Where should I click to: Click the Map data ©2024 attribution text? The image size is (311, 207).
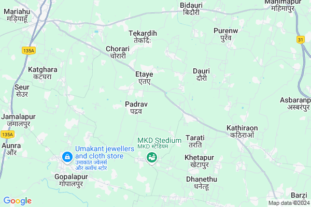pyautogui.click(x=289, y=203)
